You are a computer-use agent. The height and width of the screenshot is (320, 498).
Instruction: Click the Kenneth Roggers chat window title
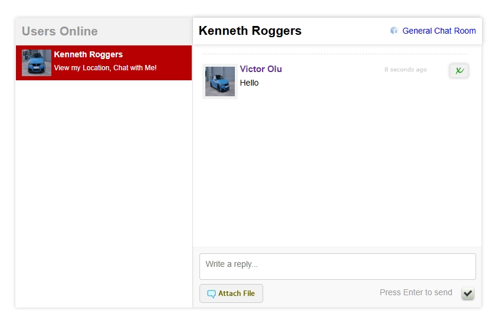coord(250,31)
